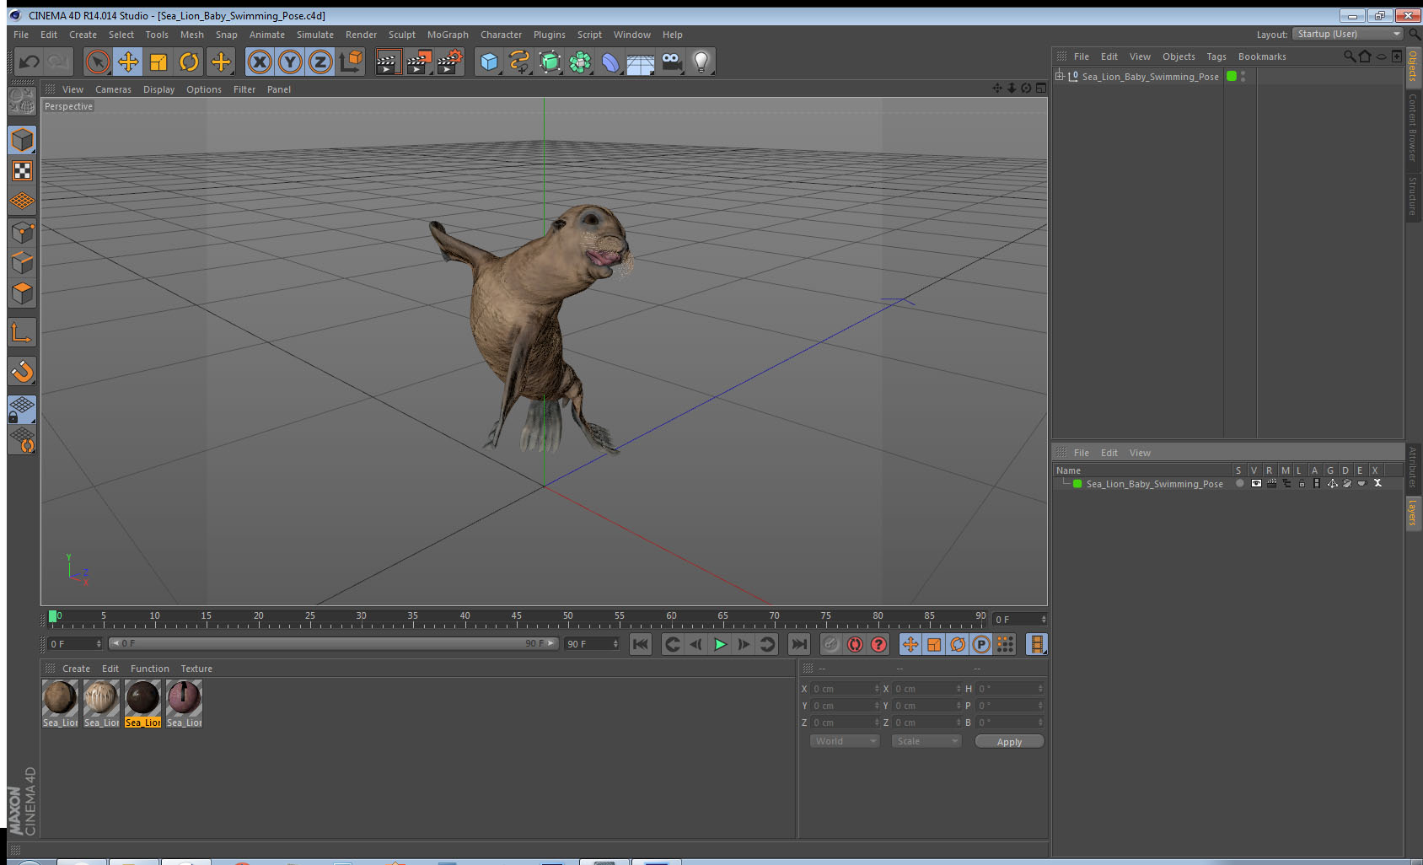Activate the Scale tool in top toolbar

(x=158, y=62)
